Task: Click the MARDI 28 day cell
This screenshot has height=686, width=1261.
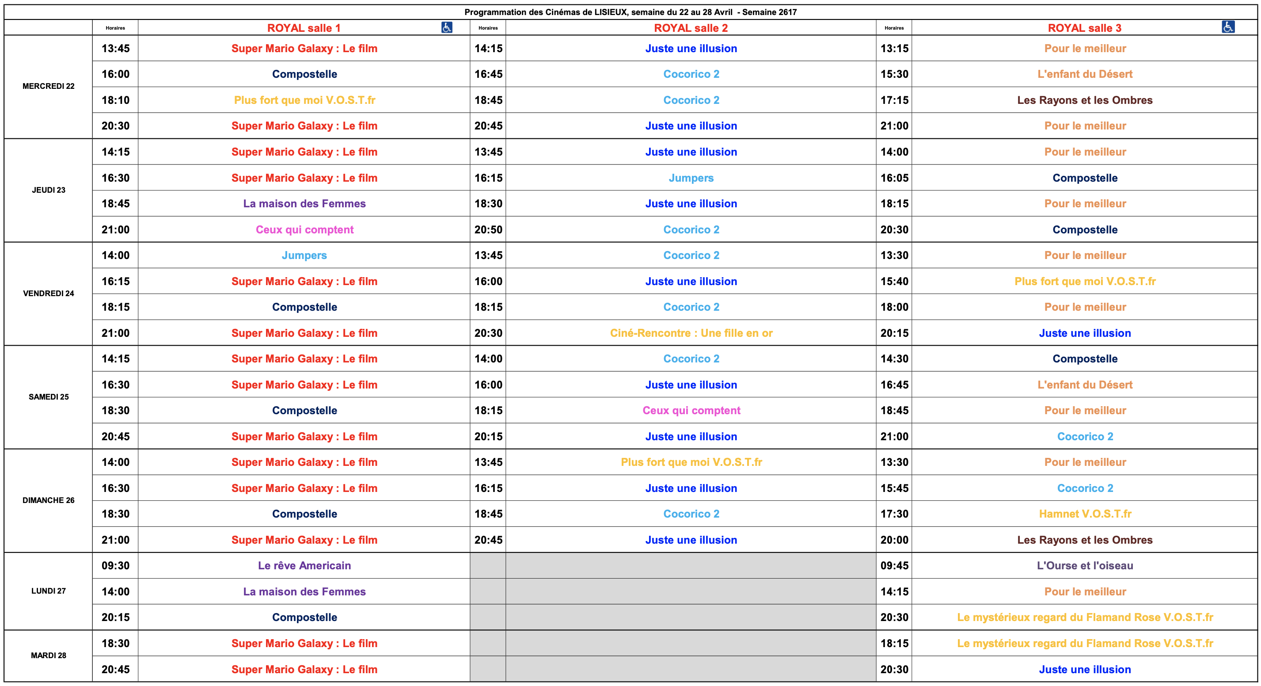Action: click(49, 655)
